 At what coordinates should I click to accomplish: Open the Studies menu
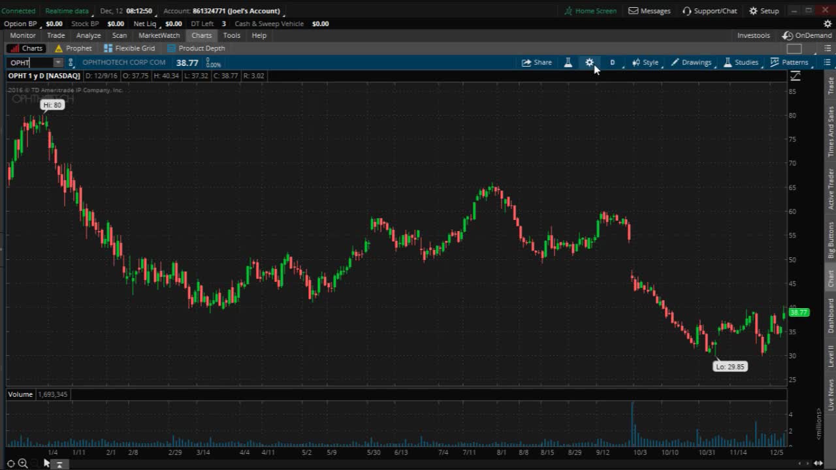741,63
